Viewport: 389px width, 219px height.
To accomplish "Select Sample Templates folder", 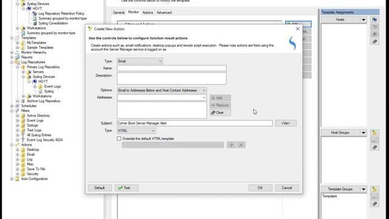I will click(x=40, y=47).
